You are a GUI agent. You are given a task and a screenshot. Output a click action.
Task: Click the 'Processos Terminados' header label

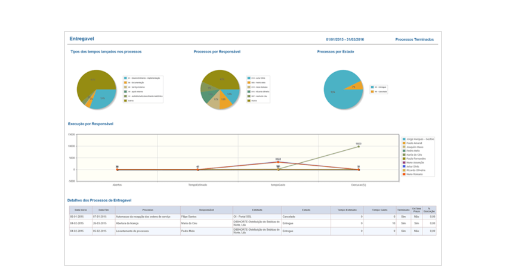coord(414,39)
